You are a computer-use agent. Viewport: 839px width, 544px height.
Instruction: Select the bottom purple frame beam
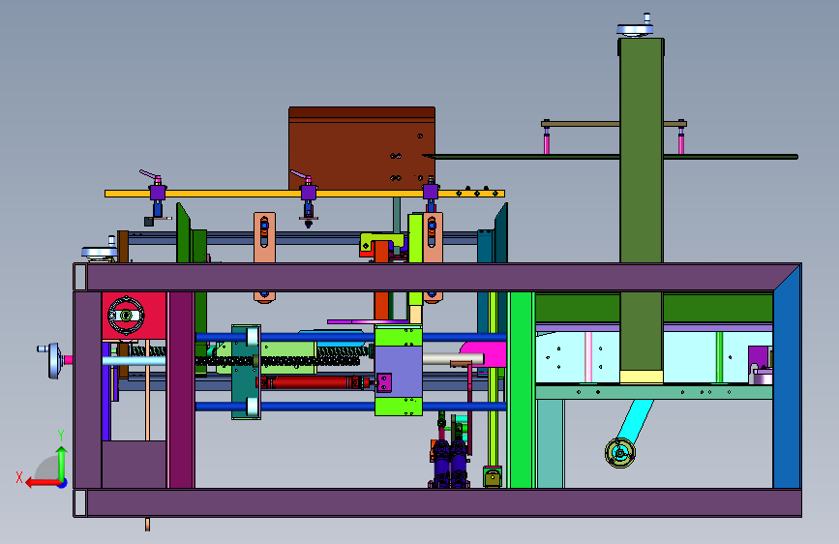437,502
